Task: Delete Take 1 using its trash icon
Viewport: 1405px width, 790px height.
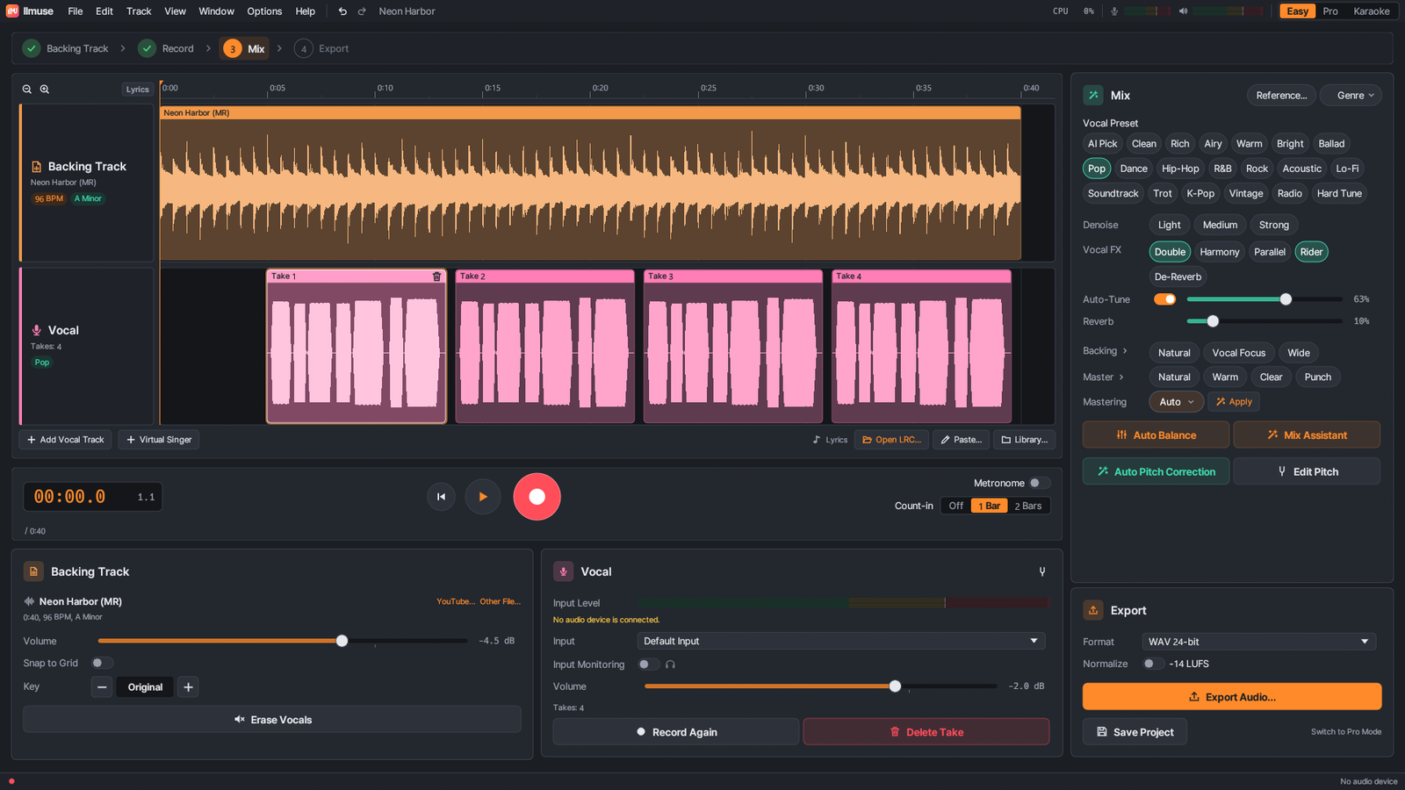Action: click(x=436, y=276)
